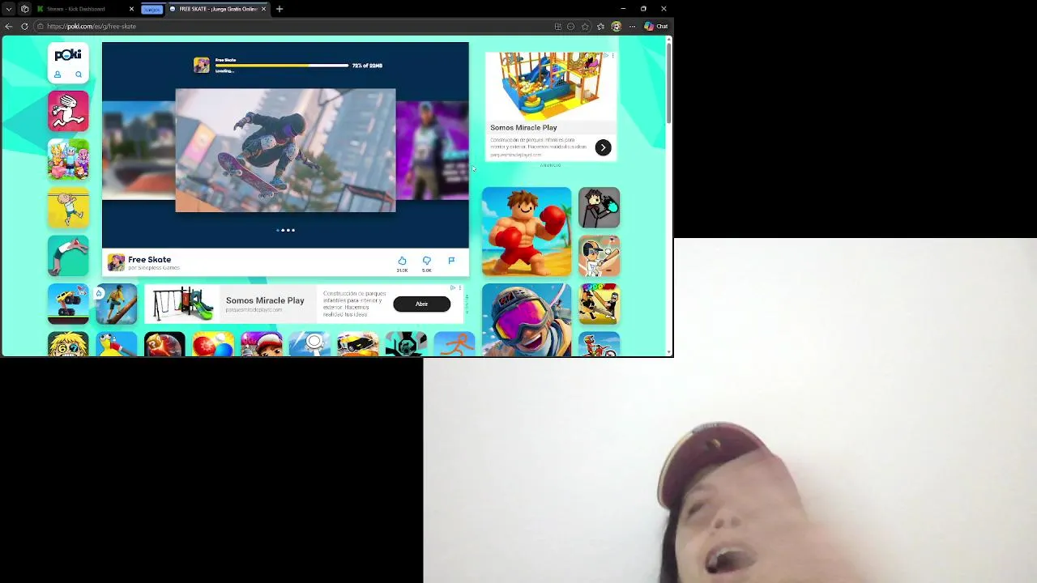Open the yellow taxi car game tile
1037x583 pixels.
coord(358,344)
